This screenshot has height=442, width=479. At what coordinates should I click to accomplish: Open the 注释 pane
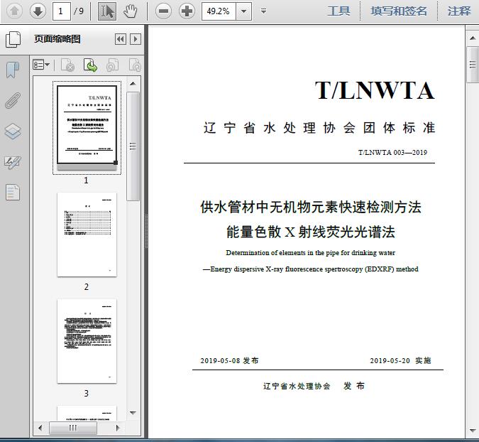pyautogui.click(x=459, y=11)
